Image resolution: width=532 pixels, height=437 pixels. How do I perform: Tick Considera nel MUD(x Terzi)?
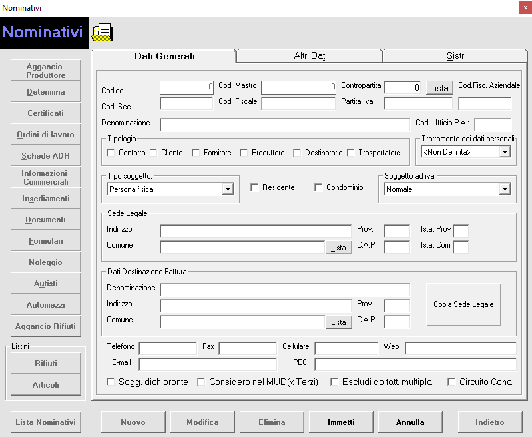pos(201,382)
